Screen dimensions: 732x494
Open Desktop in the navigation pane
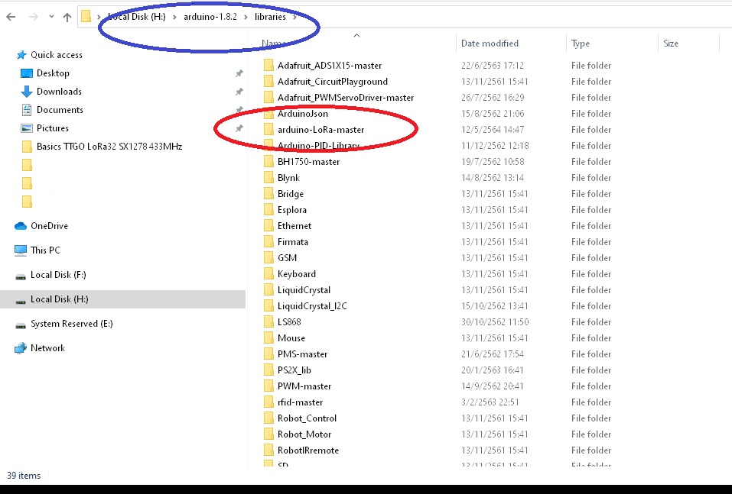pos(53,73)
